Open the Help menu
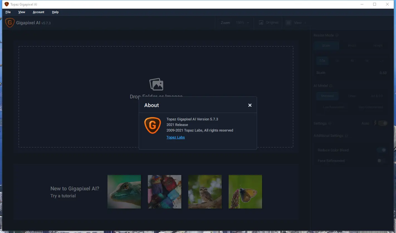 pyautogui.click(x=55, y=12)
